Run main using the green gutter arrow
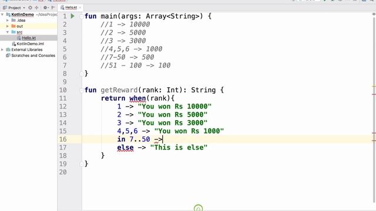This screenshot has height=211, width=376. click(x=72, y=16)
